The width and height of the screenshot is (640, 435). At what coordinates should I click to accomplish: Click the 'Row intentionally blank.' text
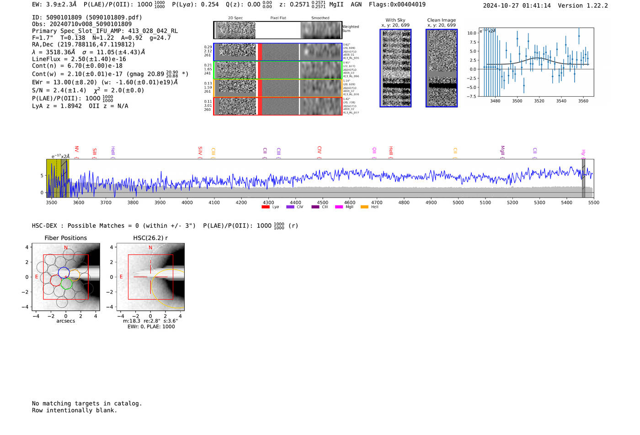coord(75,410)
